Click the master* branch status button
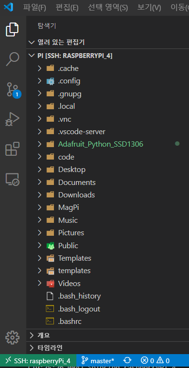 [98, 360]
